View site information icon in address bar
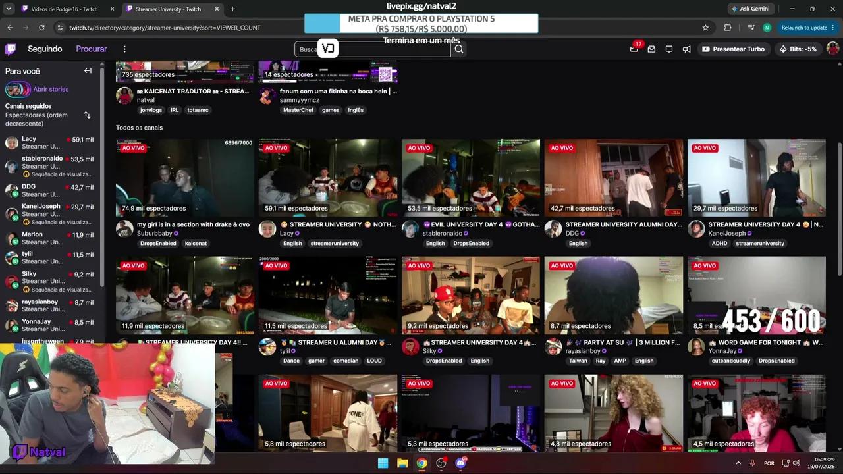This screenshot has width=843, height=474. [61, 28]
